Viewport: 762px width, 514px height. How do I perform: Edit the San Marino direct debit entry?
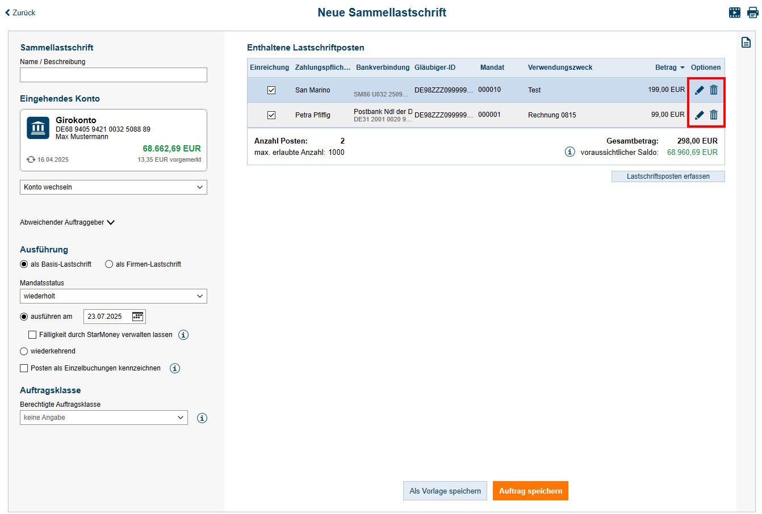700,90
